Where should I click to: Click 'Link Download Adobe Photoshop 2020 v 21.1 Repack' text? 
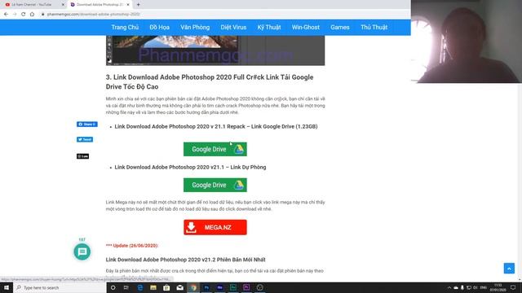pos(216,127)
